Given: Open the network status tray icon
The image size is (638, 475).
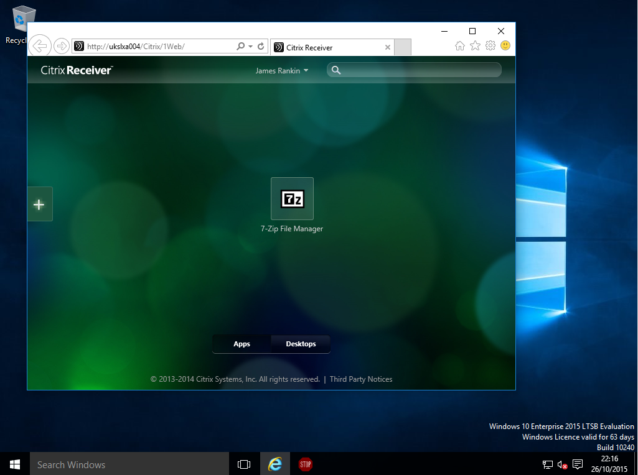Looking at the screenshot, I should tap(548, 464).
